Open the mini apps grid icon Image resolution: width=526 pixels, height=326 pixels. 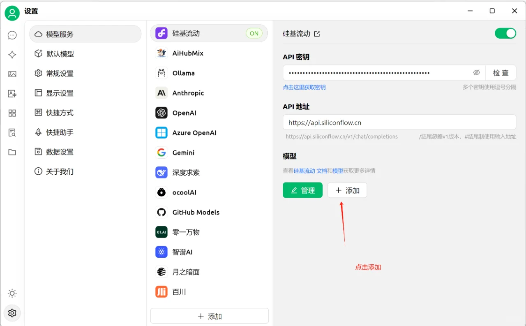click(12, 113)
